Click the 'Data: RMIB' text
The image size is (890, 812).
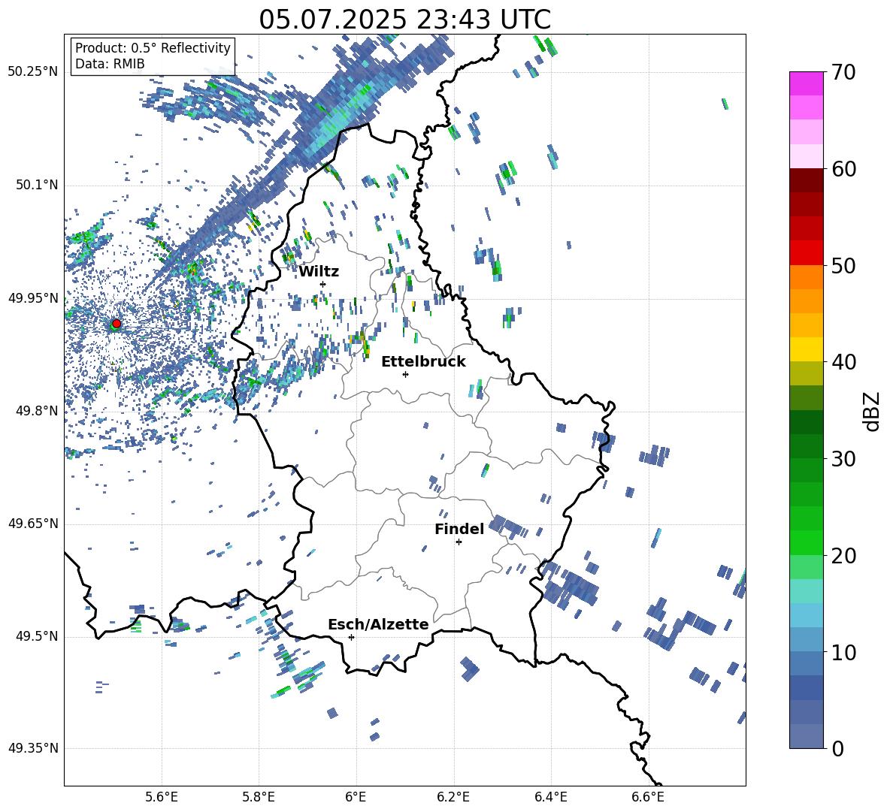tap(110, 64)
